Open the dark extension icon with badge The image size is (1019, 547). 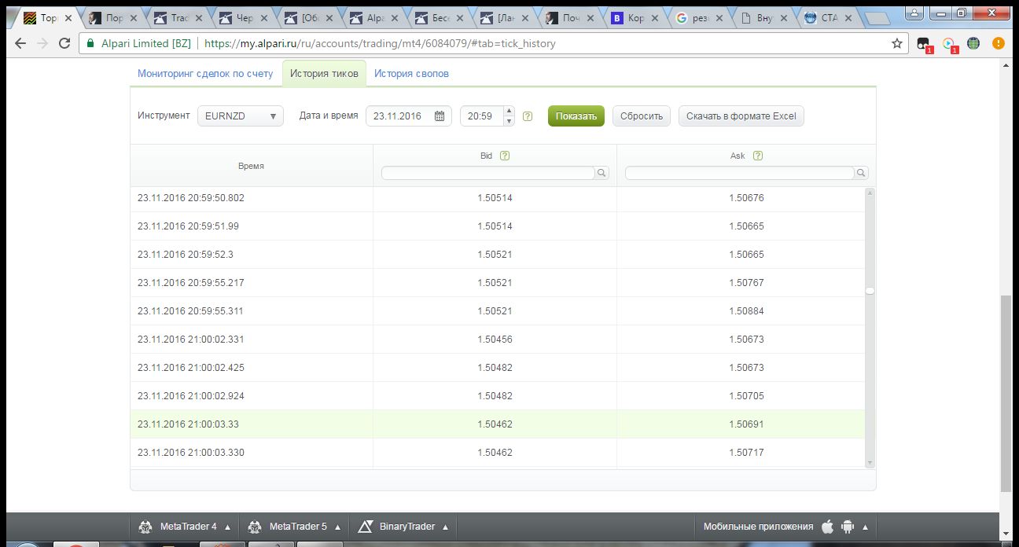[x=924, y=45]
